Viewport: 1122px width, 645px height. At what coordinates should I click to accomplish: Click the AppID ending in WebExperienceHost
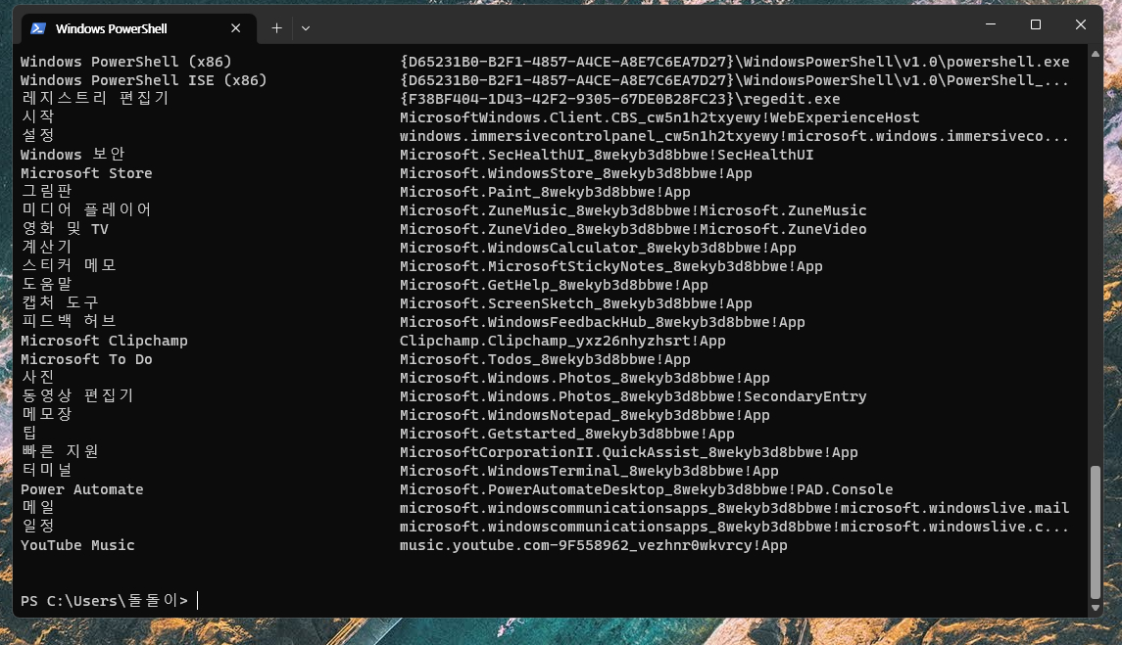[659, 117]
